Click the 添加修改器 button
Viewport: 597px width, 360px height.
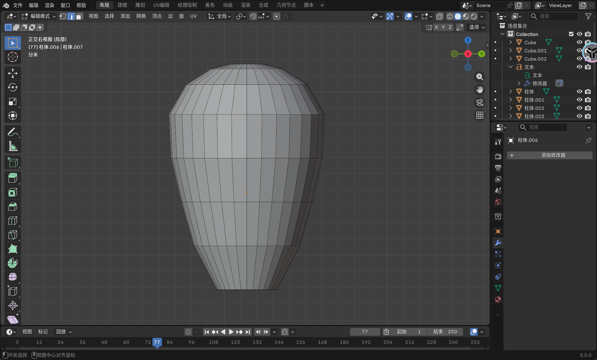coord(549,155)
